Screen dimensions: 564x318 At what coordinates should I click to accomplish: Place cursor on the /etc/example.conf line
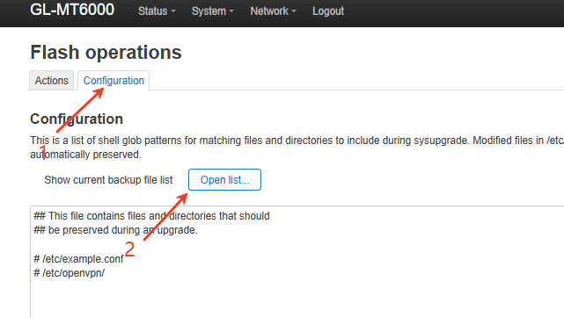pyautogui.click(x=78, y=259)
